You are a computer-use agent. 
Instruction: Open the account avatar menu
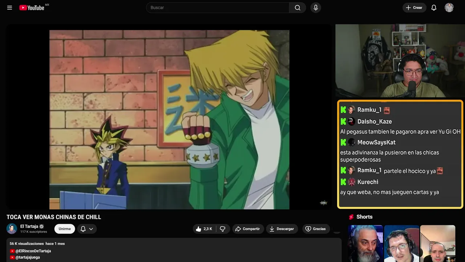click(449, 8)
